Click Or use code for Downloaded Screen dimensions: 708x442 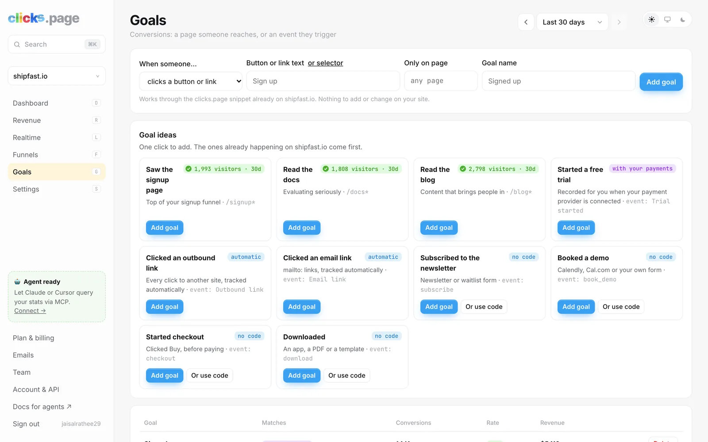[x=347, y=375]
